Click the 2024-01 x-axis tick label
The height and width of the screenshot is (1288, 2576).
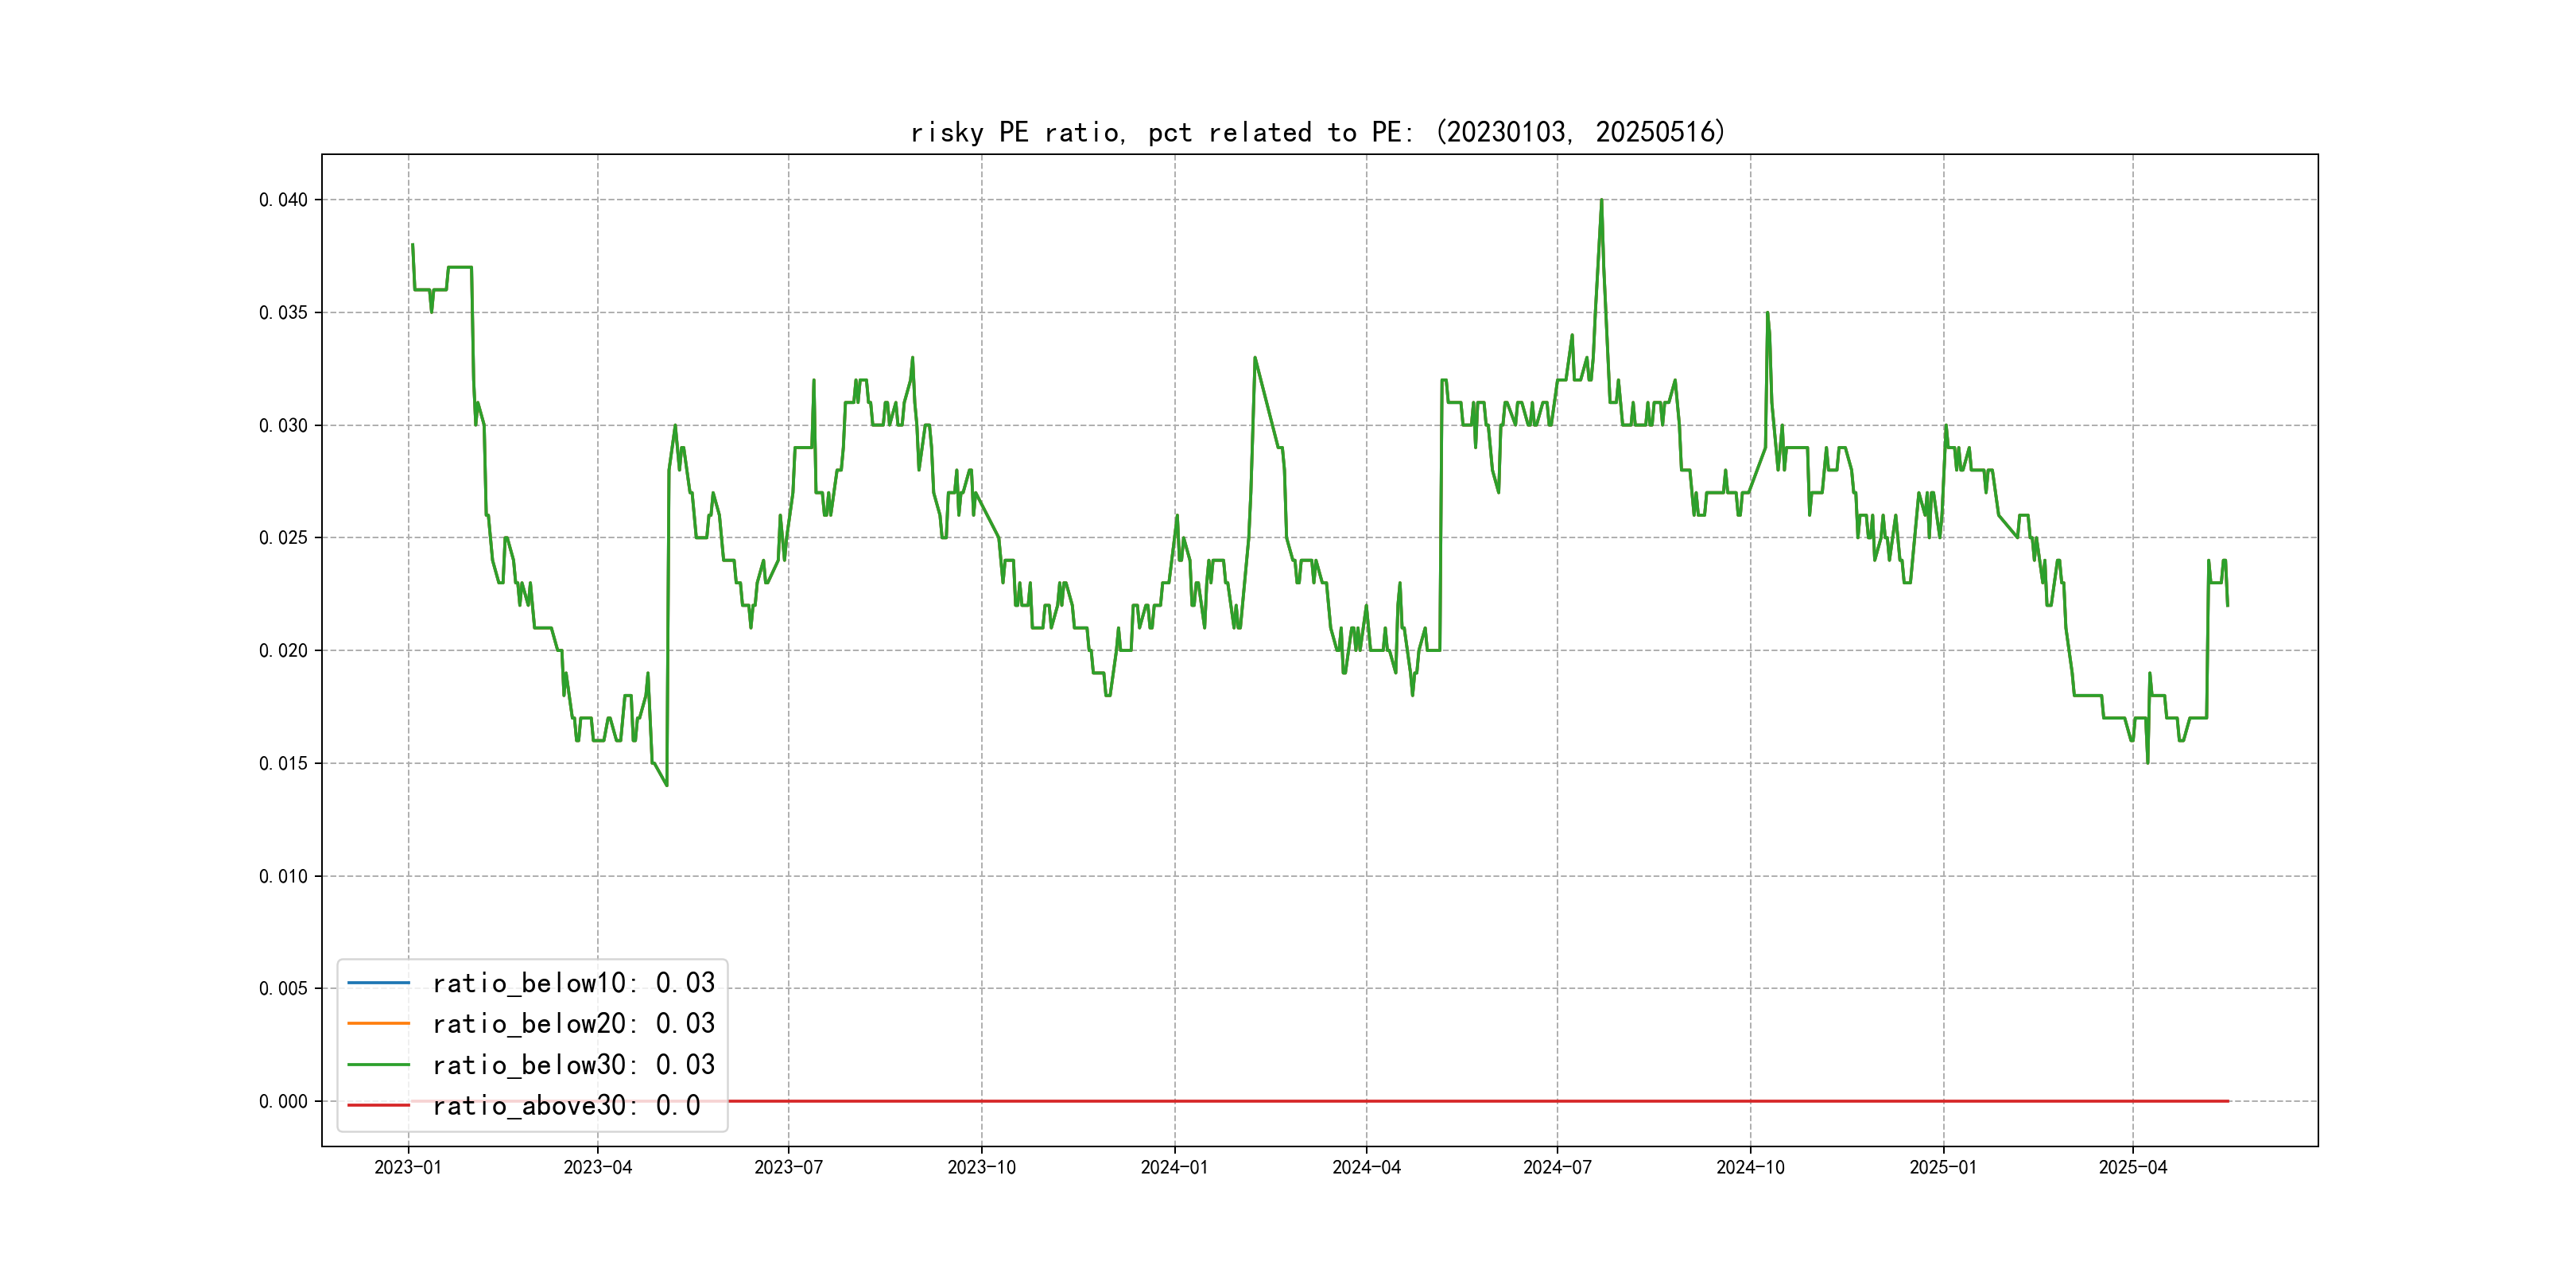pos(1174,1167)
